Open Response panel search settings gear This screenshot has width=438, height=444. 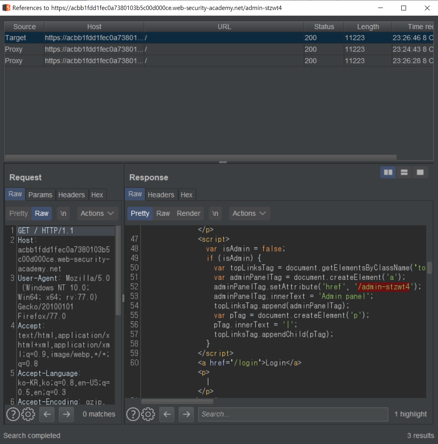click(x=148, y=414)
